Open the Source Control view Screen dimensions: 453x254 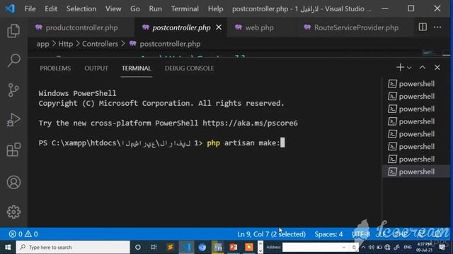pos(13,90)
